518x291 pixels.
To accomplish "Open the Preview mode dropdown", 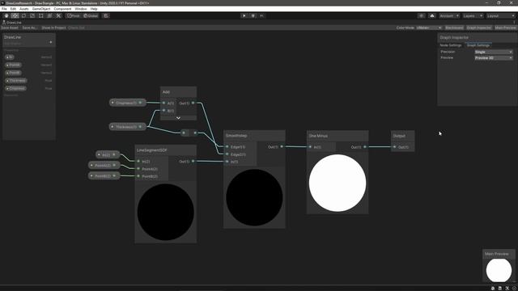I will pyautogui.click(x=494, y=57).
